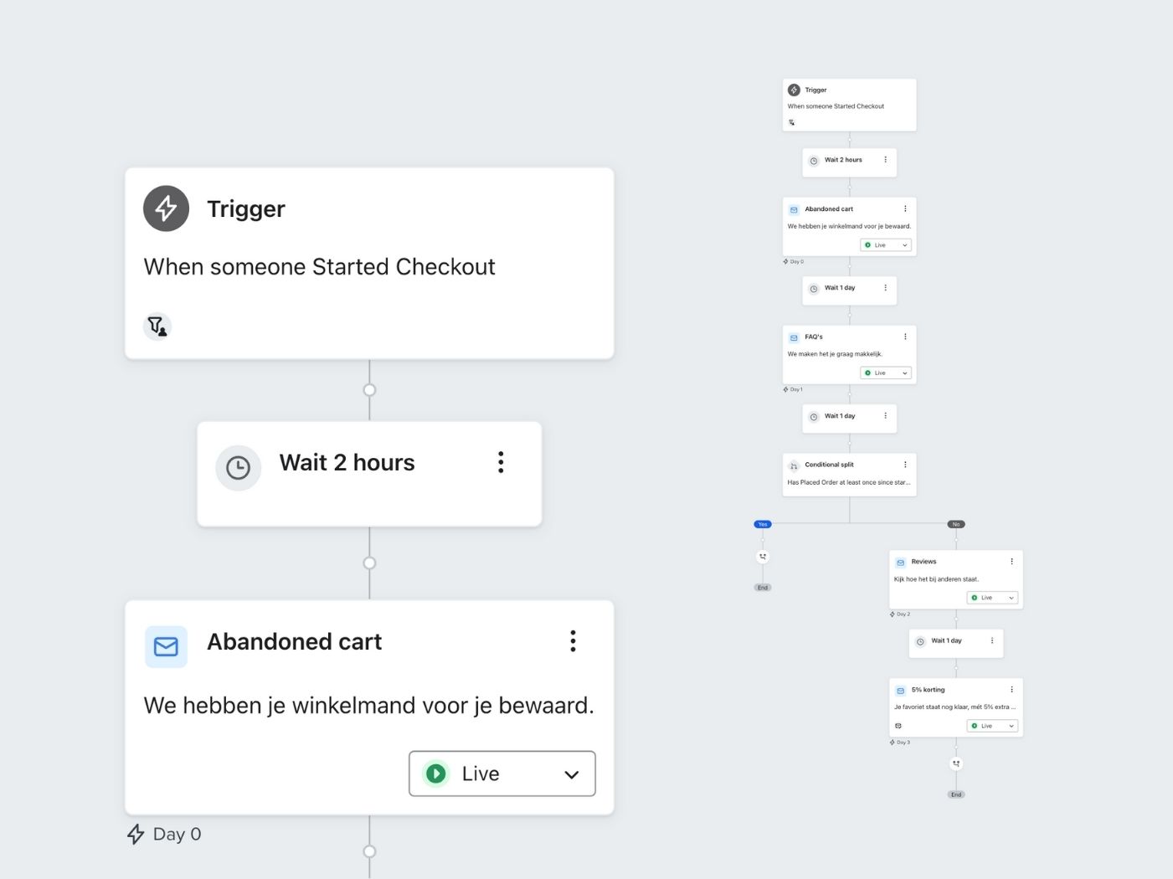Screen dimensions: 1173x879
Task: Select the blue Yes branch label
Action: point(762,524)
